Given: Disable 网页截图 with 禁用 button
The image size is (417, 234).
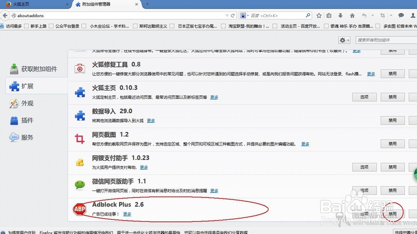Looking at the screenshot, I should [392, 144].
